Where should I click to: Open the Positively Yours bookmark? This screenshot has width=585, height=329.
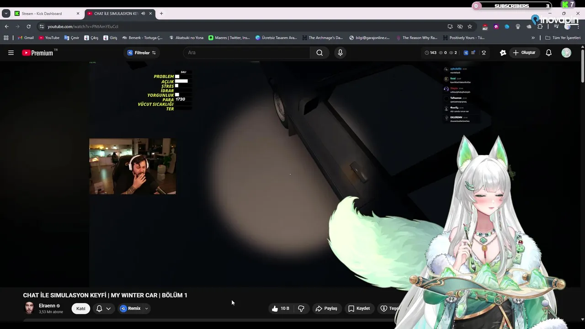(x=463, y=38)
